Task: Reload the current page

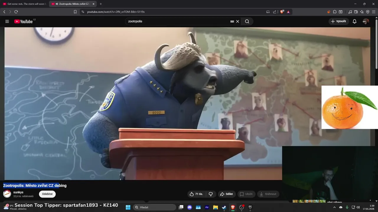Action: (16, 12)
